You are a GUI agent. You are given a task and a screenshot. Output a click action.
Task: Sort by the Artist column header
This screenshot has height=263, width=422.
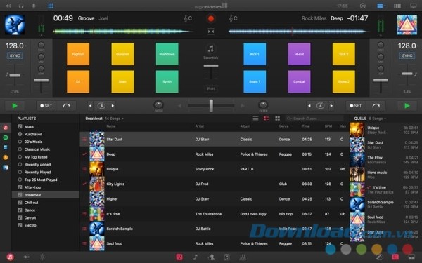point(200,126)
